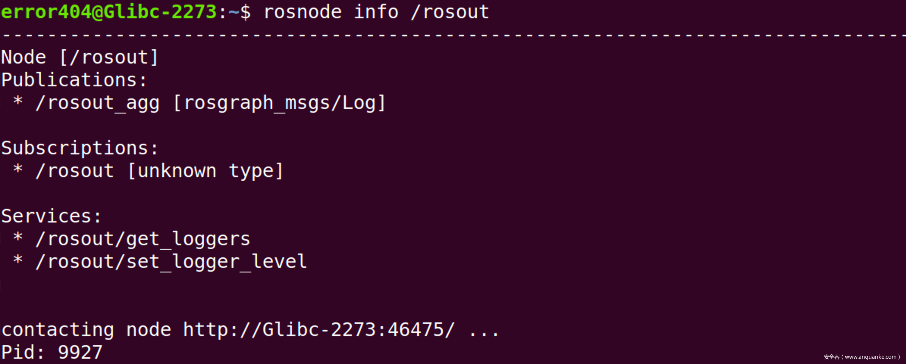Click the Node [/rosout] heading line
This screenshot has height=364, width=906.
pos(80,58)
